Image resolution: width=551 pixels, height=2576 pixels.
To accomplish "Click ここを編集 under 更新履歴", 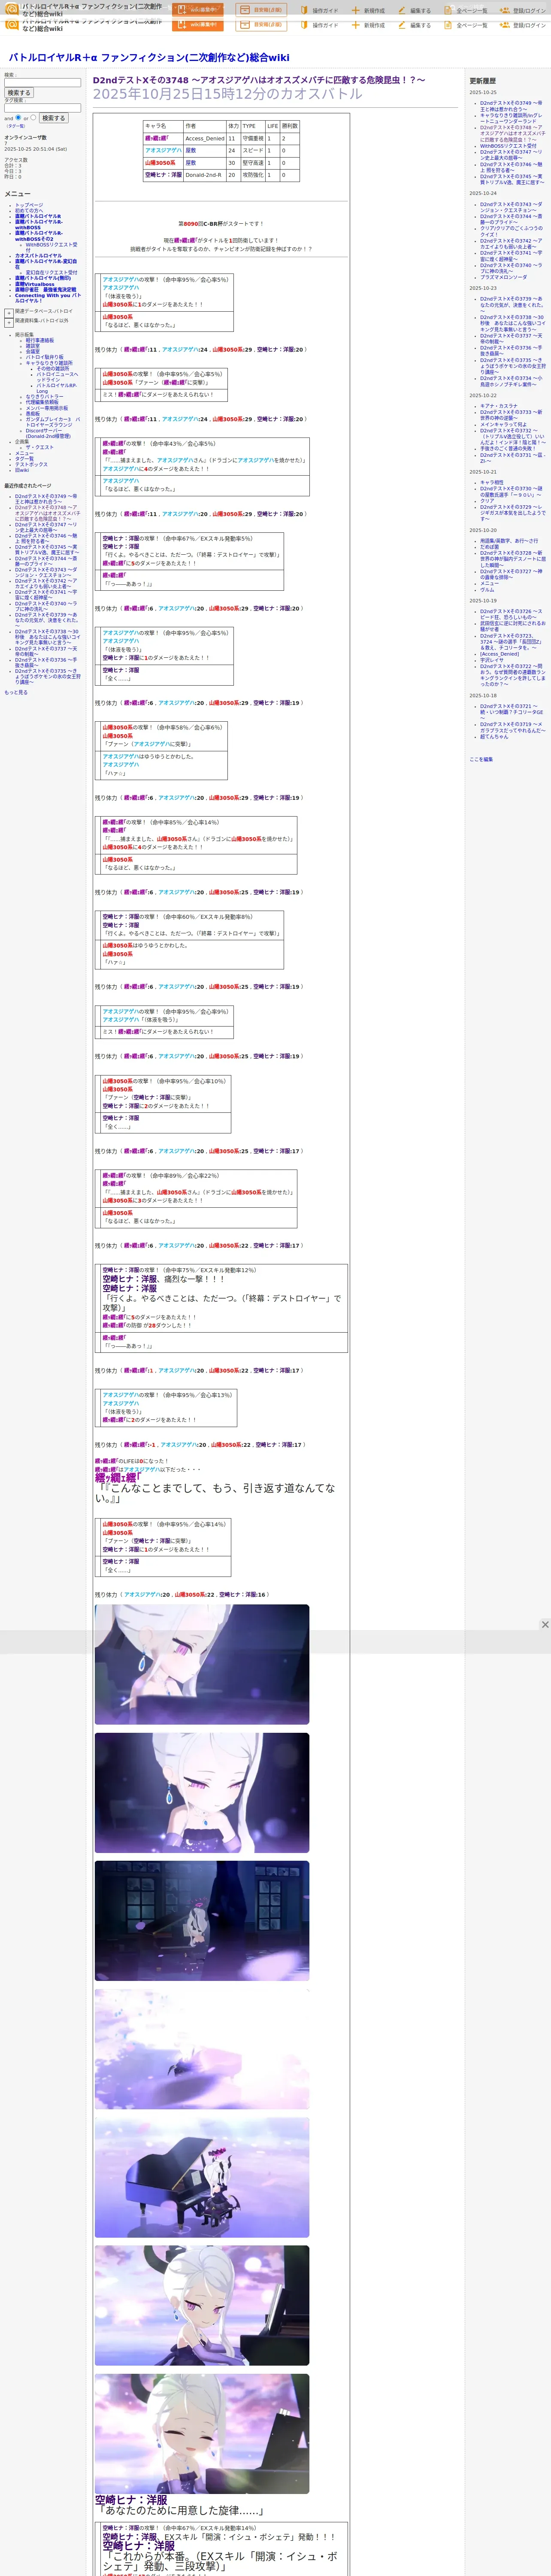I will click(x=481, y=759).
